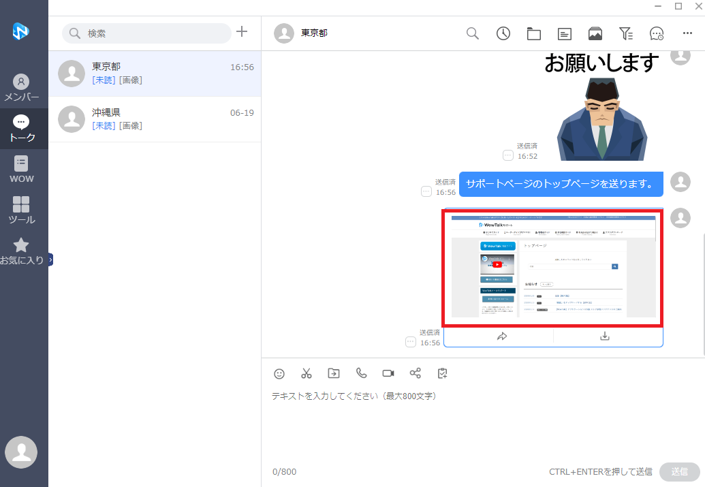The image size is (705, 487).
Task: Open options for the 16:56 text message
Action: click(x=426, y=191)
